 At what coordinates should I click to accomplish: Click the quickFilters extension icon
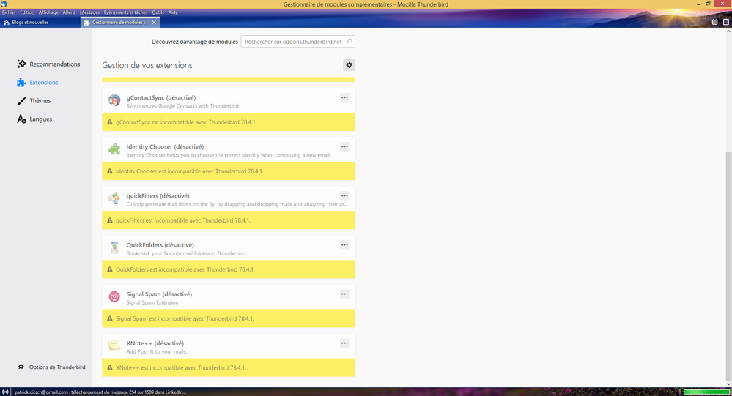click(x=114, y=198)
